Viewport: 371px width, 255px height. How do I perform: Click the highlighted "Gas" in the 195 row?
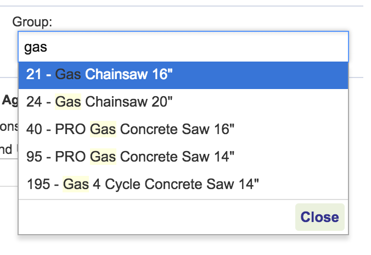[76, 184]
